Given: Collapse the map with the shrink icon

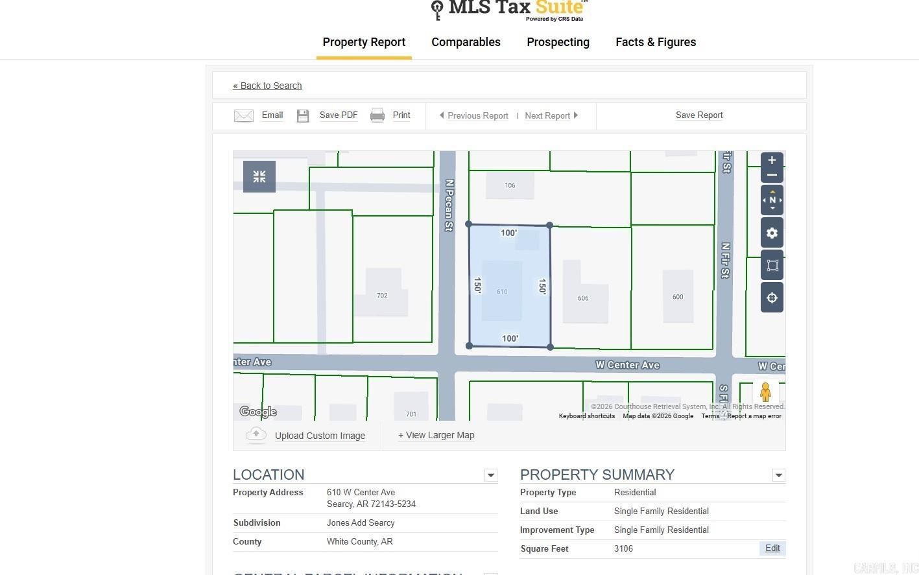Looking at the screenshot, I should 259,177.
